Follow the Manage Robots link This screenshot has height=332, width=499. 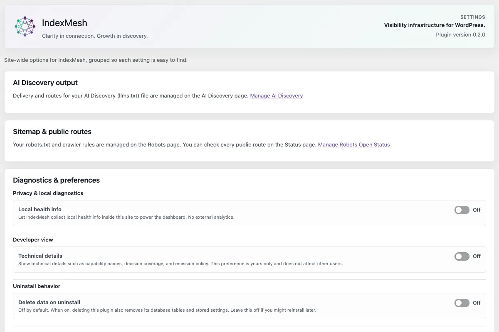tap(338, 145)
